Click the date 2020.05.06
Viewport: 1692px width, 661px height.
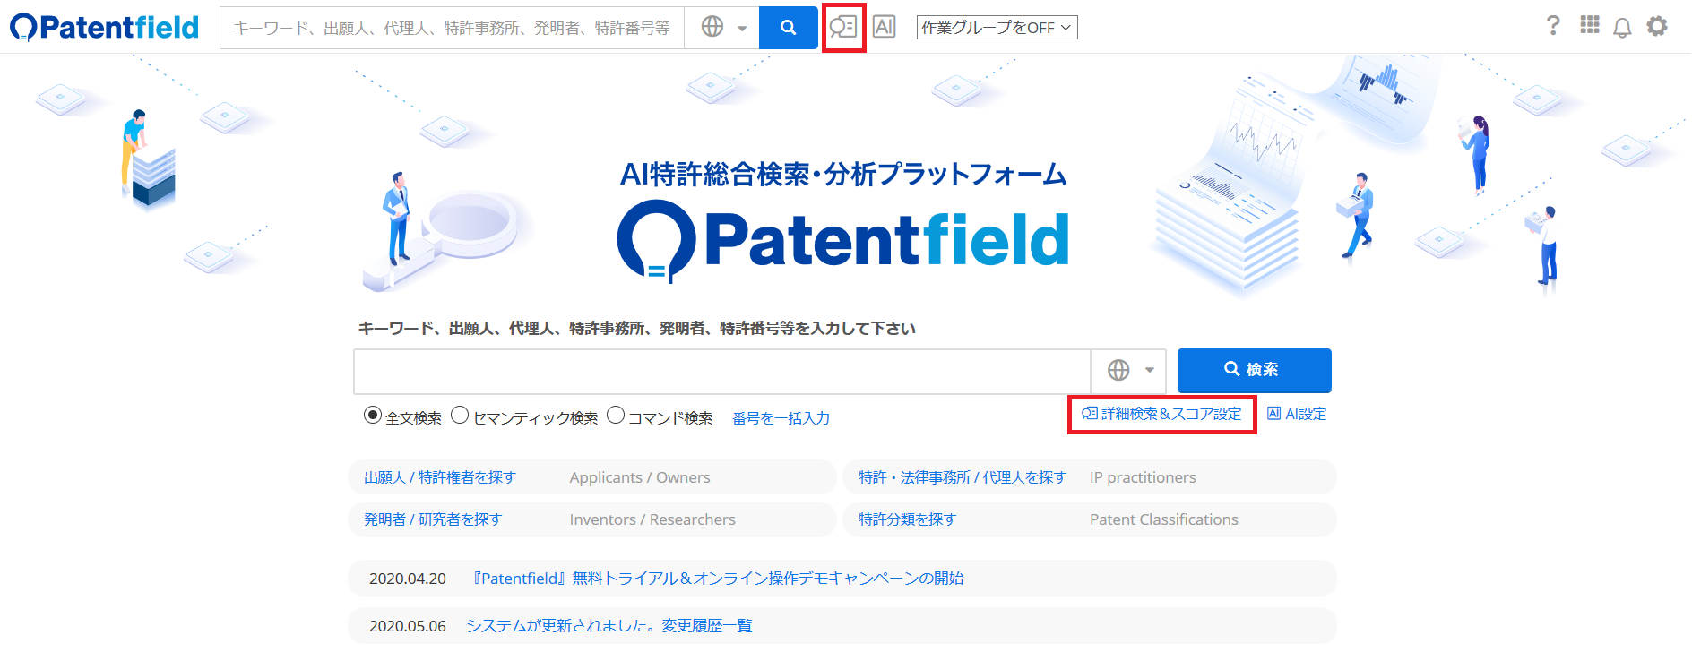pos(408,626)
